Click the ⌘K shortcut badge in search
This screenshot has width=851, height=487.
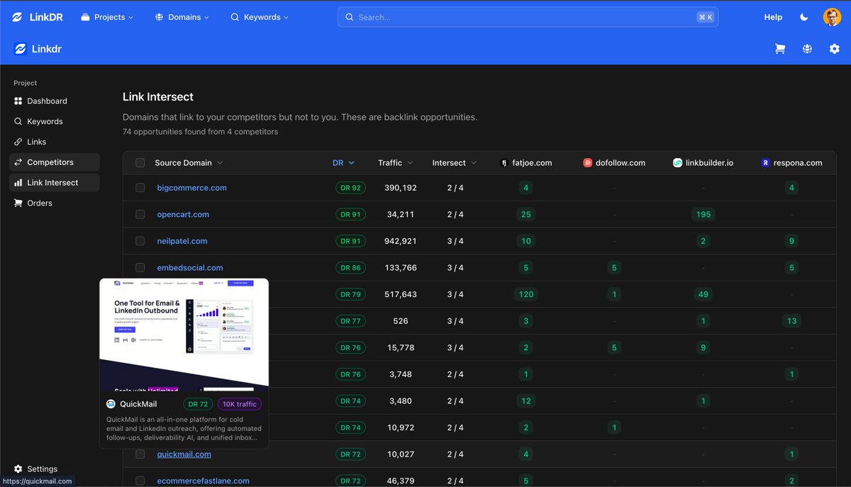coord(705,17)
